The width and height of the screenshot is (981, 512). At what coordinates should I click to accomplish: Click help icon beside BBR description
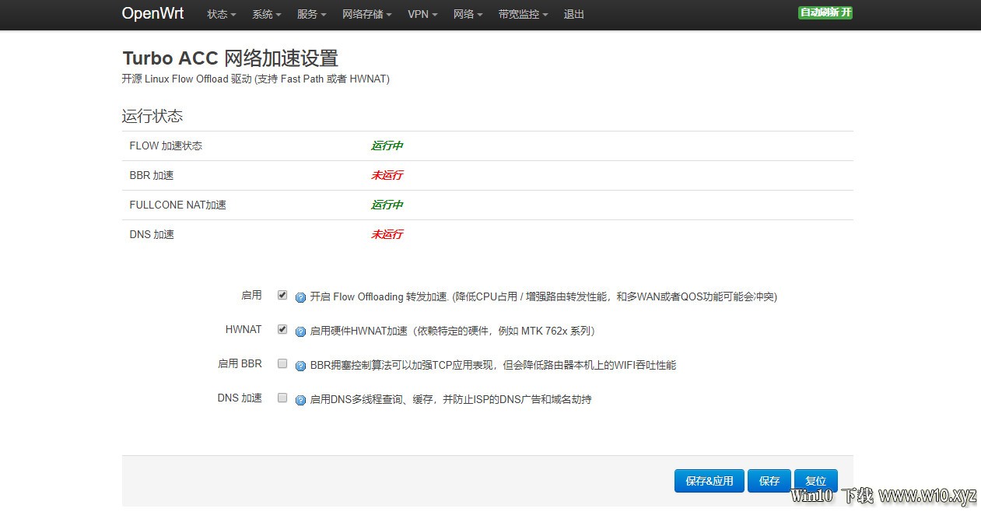click(x=300, y=366)
